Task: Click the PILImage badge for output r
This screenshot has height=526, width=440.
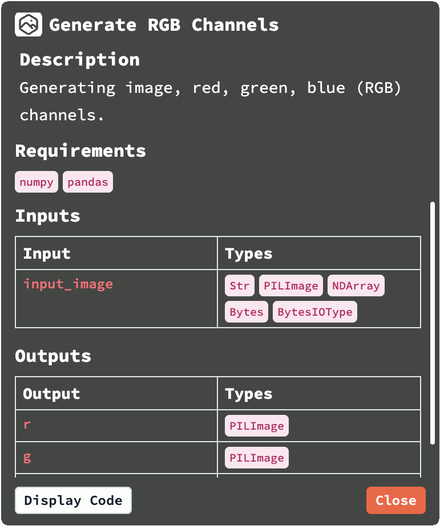Action: click(257, 426)
